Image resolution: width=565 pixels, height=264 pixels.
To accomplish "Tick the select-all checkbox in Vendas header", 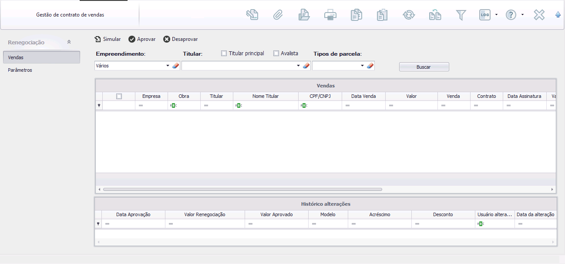I will [119, 97].
